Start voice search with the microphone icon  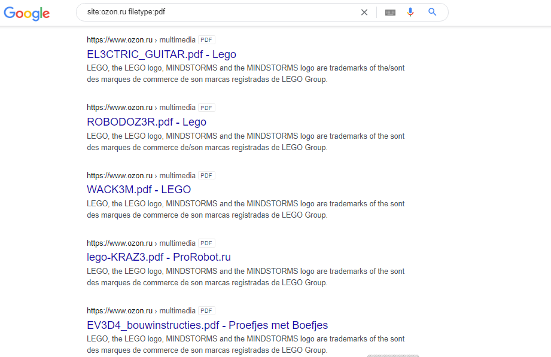410,13
